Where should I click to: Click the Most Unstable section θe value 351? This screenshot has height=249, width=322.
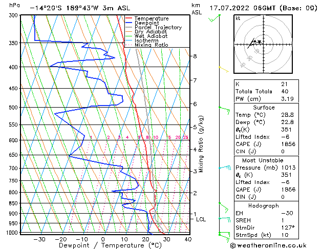286,175
